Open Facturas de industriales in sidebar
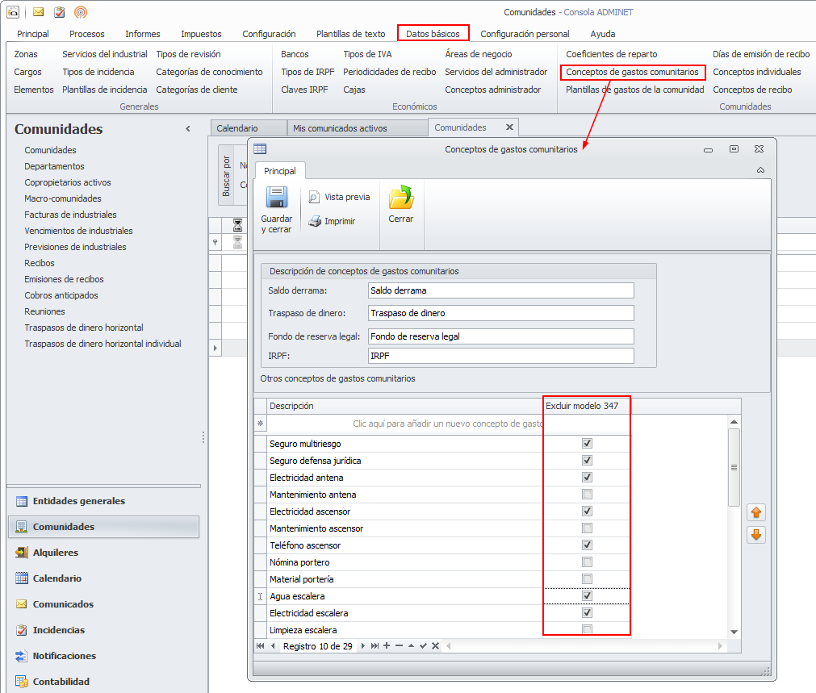Image resolution: width=816 pixels, height=693 pixels. (70, 215)
